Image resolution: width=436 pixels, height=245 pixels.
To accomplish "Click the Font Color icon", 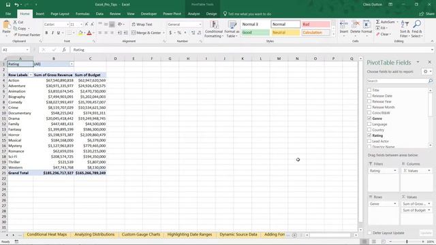I will coord(89,33).
